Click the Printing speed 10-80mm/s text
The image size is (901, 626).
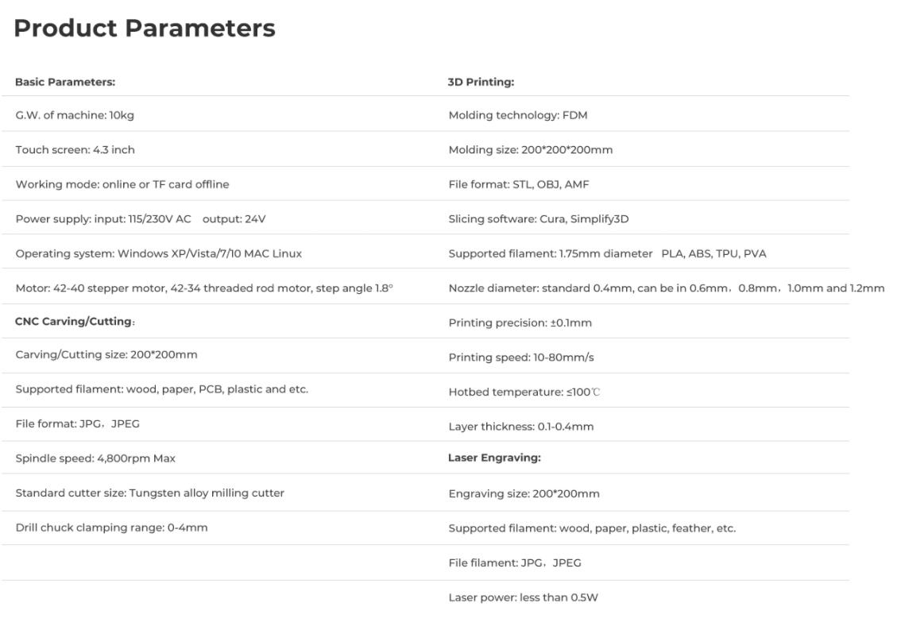[x=520, y=357]
